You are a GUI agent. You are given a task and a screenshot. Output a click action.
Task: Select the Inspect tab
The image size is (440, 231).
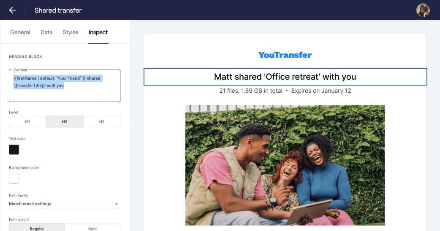98,32
